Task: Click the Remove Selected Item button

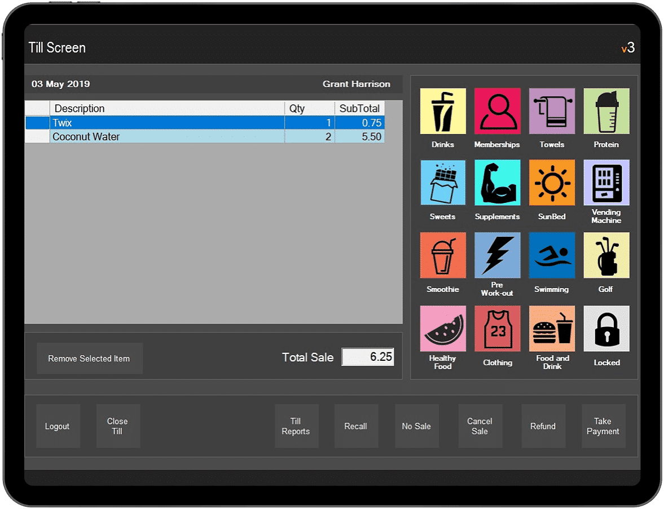Action: [x=90, y=358]
